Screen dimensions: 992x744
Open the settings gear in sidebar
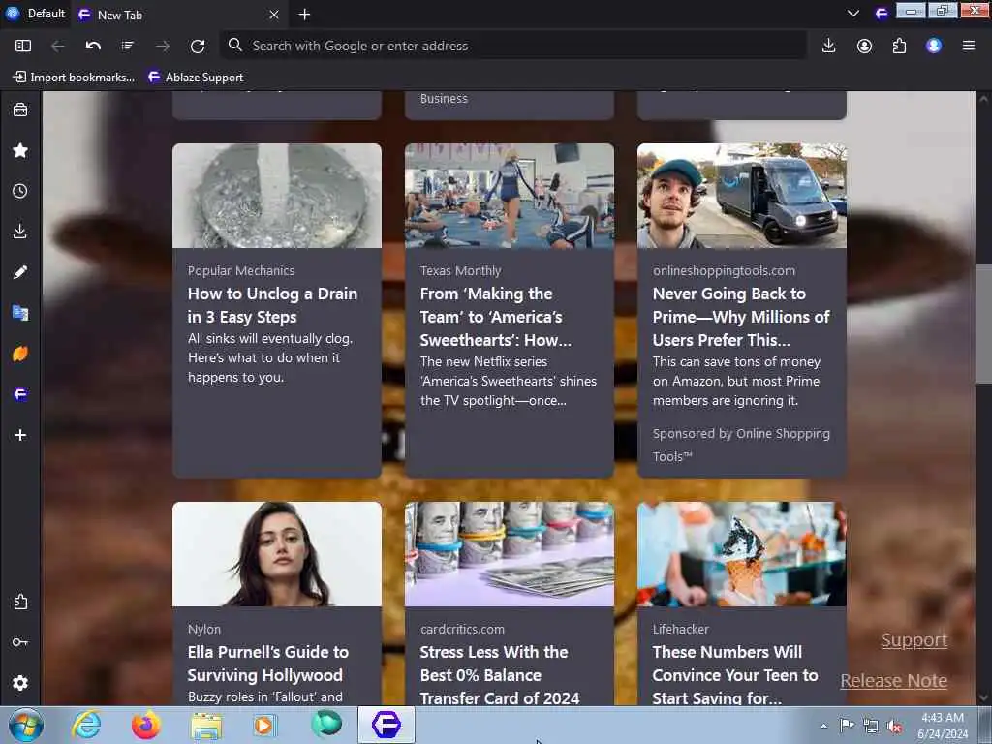pyautogui.click(x=20, y=683)
